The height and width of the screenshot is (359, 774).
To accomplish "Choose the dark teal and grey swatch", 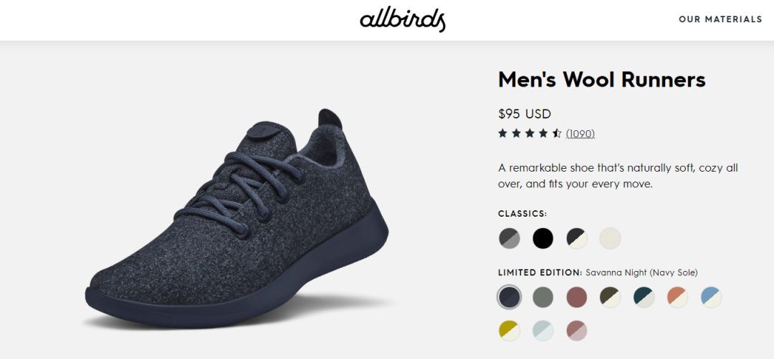I will click(x=644, y=297).
